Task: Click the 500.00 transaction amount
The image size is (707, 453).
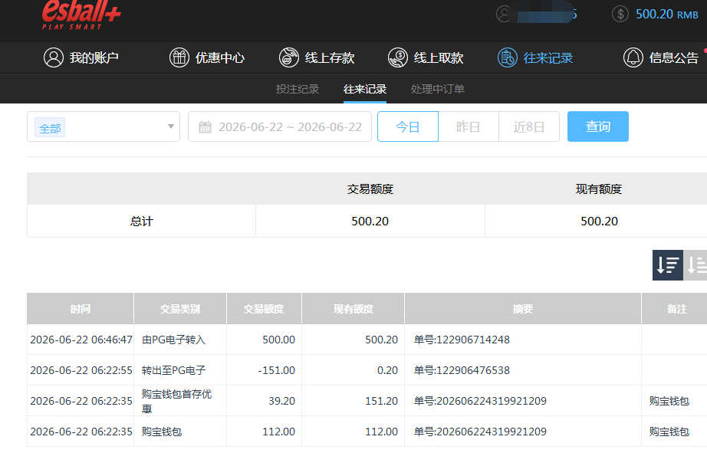Action: pyautogui.click(x=278, y=340)
